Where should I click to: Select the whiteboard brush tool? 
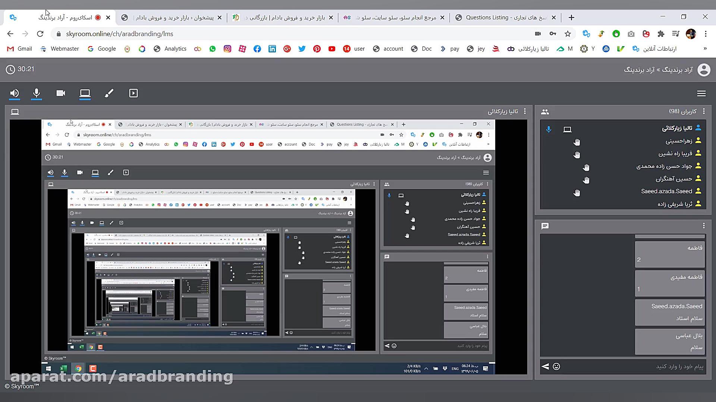coord(109,93)
